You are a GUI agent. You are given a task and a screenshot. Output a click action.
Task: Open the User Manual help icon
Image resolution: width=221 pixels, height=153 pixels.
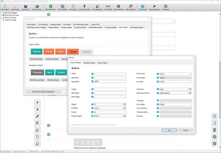pyautogui.click(x=143, y=6)
